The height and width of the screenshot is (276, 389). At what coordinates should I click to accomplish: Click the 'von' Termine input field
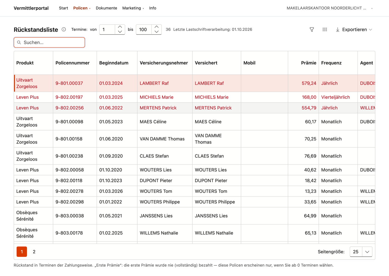tap(107, 29)
